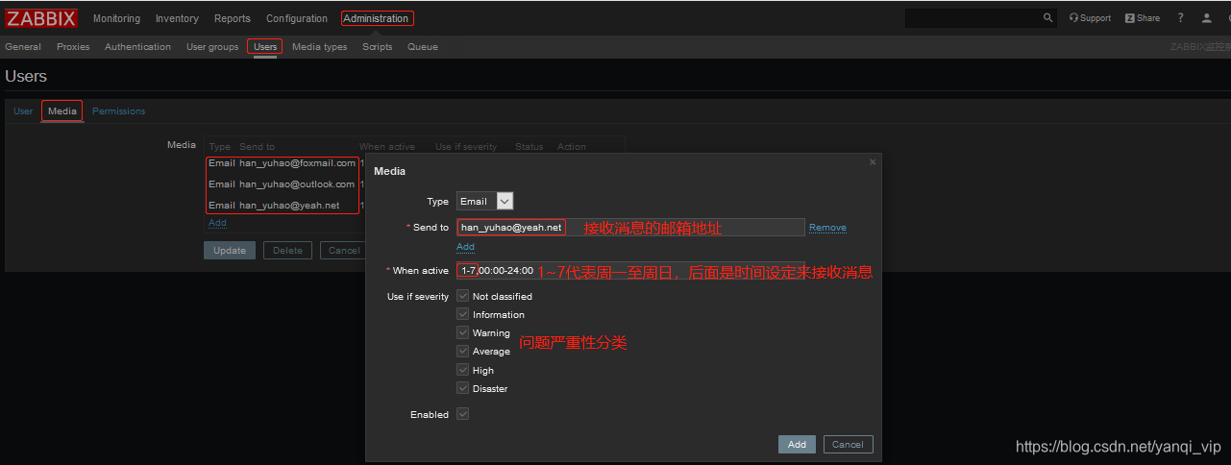
Task: Toggle the Information severity checkbox
Action: click(463, 314)
